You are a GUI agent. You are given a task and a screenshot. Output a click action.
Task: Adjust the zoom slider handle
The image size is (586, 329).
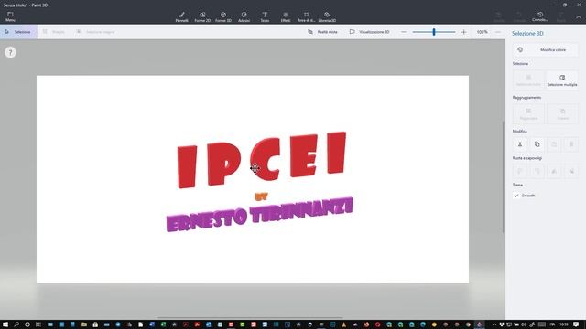click(x=434, y=32)
